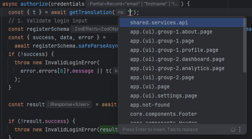Screen dimensions: 252x139
Task: Click the const result declaration
Action: [x=27, y=104]
